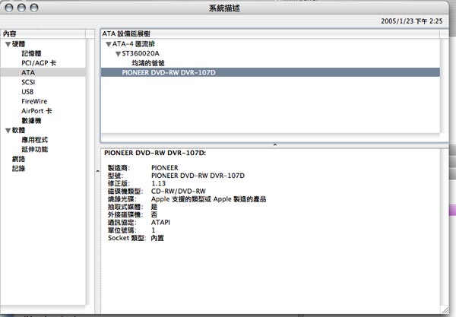Open 應用程式 under software

35,140
